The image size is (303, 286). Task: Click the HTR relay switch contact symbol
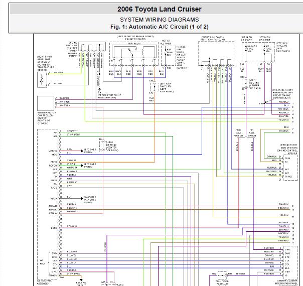click(130, 52)
